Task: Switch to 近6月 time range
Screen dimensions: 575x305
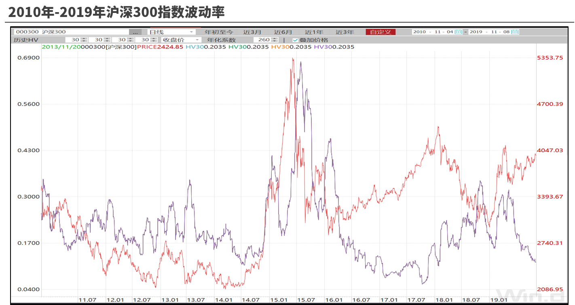Action: pos(283,32)
